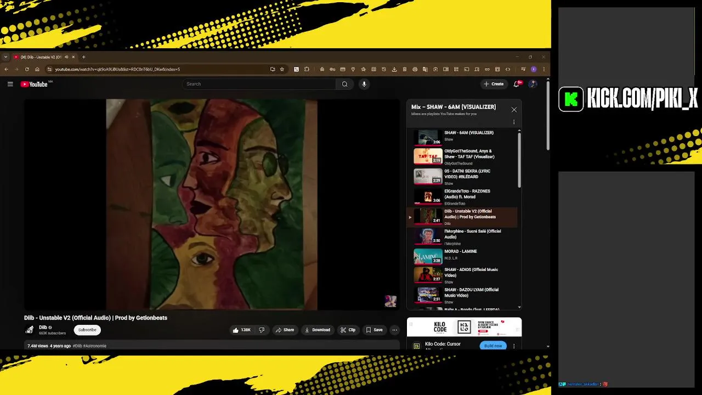Open the Create dropdown button
Screen dimensions: 702x395
[x=494, y=84]
